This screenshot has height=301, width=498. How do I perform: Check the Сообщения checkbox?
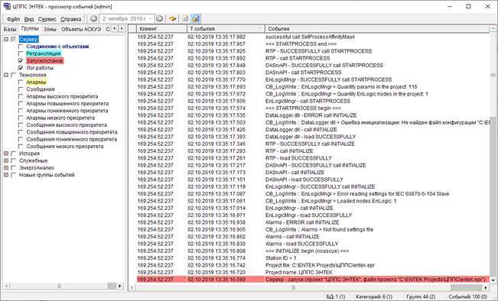[21, 89]
